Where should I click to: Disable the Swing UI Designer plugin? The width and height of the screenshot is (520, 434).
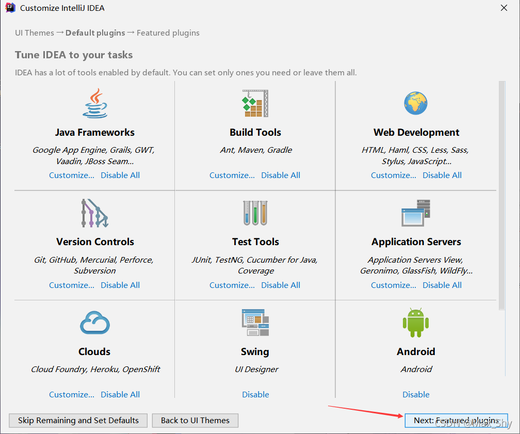coord(255,394)
